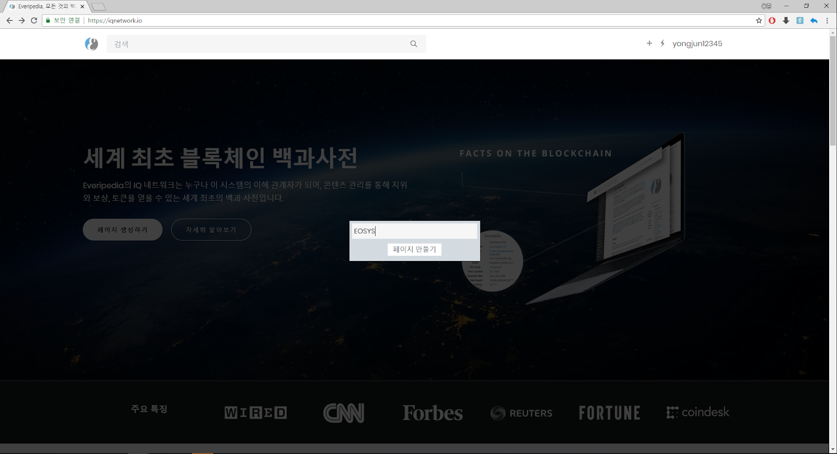
Task: Click the page title field containing EOSYS
Action: tap(414, 231)
